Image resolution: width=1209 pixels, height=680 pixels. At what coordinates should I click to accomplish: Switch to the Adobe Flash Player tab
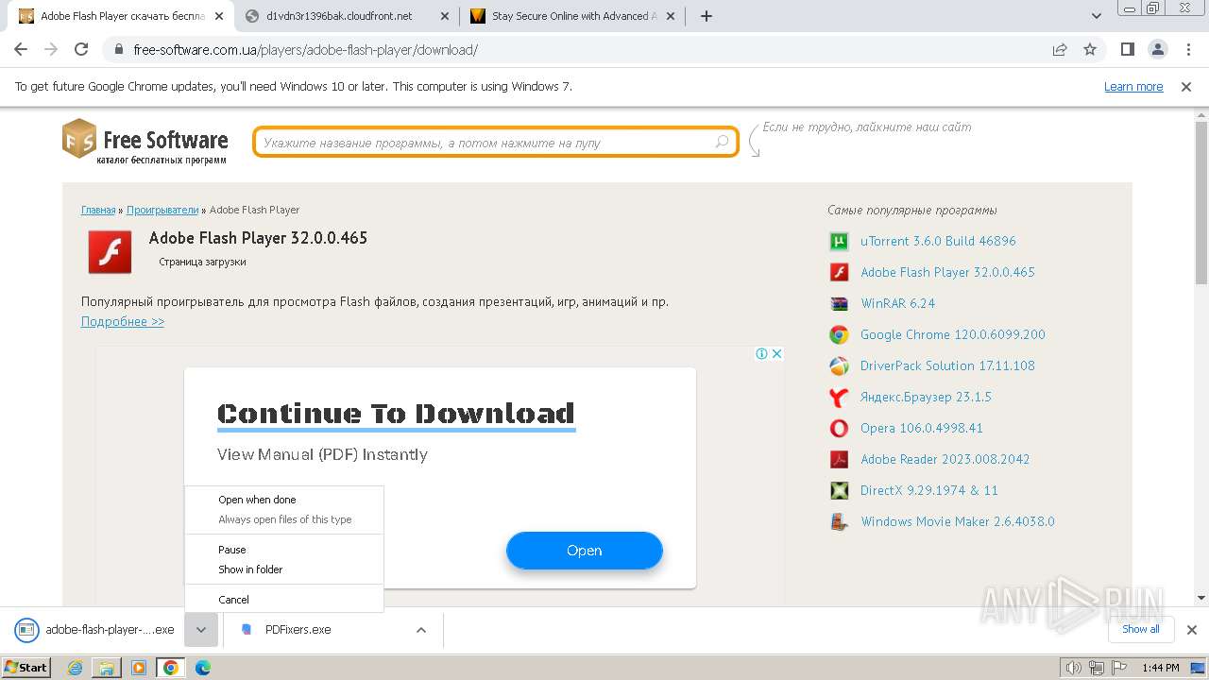(123, 16)
